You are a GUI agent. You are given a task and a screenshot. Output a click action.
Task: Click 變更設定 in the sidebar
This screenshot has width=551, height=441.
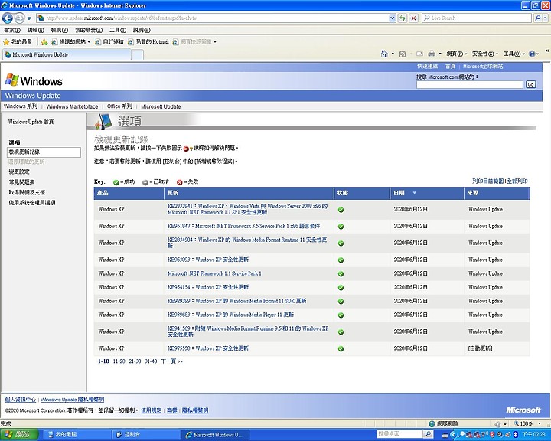(x=19, y=171)
